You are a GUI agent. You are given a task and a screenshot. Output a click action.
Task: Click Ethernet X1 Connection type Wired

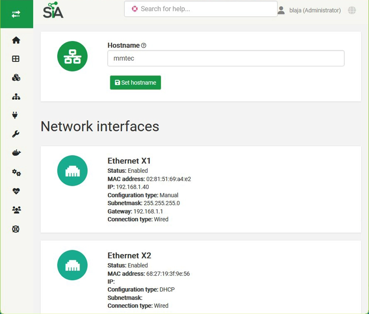pos(138,219)
